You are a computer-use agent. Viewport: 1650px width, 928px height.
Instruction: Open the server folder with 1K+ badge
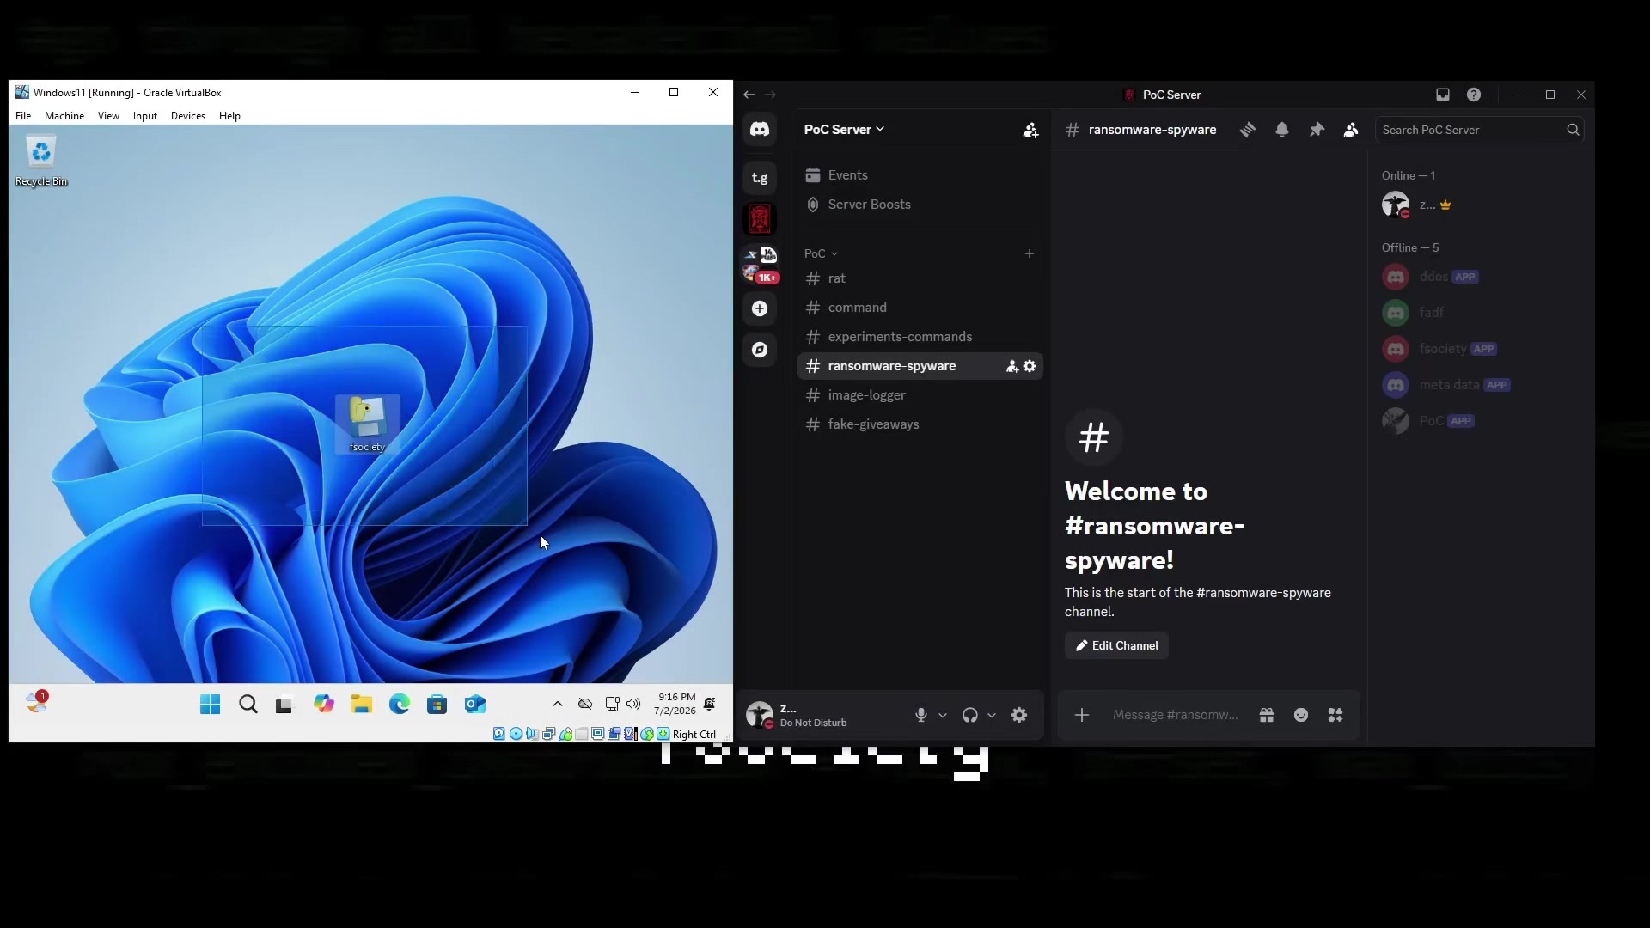click(760, 264)
